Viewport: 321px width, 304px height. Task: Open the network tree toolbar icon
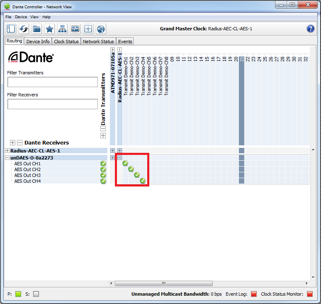click(x=63, y=29)
